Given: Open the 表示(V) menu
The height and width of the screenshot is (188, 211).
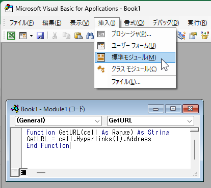Looking at the screenshot, I should tap(80, 23).
